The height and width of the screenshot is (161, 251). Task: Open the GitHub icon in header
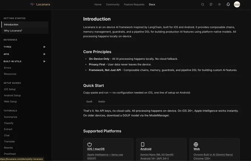[211, 4]
